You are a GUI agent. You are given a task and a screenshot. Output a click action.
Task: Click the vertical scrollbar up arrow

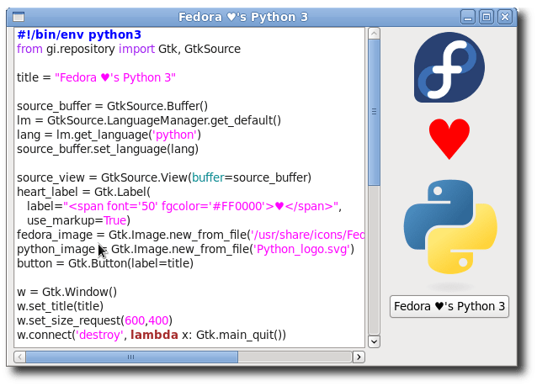coord(374,33)
